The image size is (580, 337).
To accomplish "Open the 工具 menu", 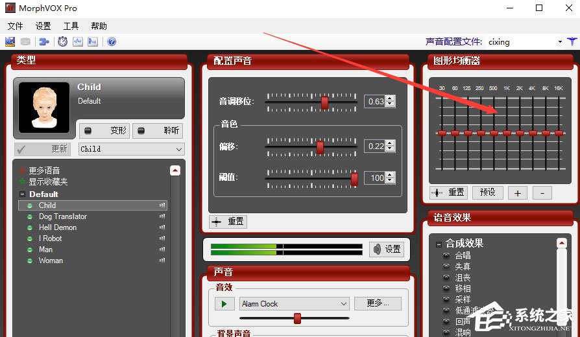I will [71, 26].
